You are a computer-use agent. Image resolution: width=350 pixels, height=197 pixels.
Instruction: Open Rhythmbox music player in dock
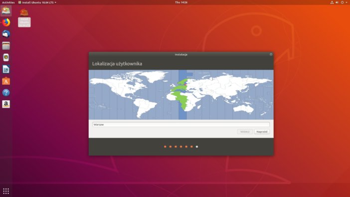tap(6, 58)
